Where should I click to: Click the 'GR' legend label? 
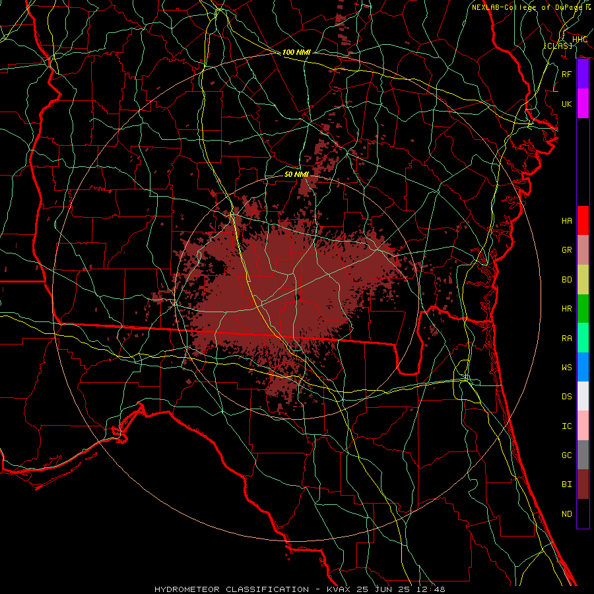click(x=567, y=250)
